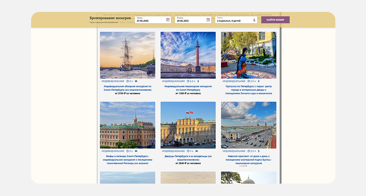
Task: Click the ИНДИВИДУАЛЬНАЯ label under the sailing ship tour
Action: coord(113,81)
